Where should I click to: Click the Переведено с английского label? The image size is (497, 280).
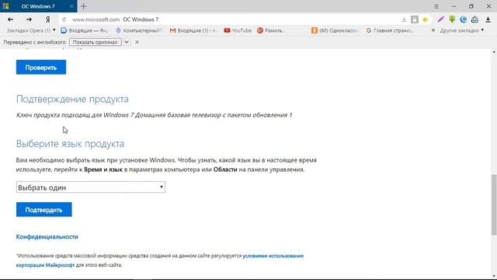click(34, 42)
